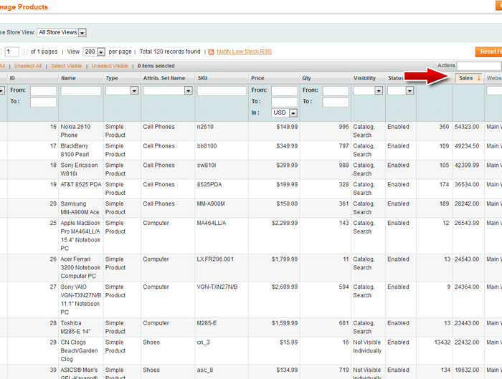Click price cell $2,699.99

(285, 287)
